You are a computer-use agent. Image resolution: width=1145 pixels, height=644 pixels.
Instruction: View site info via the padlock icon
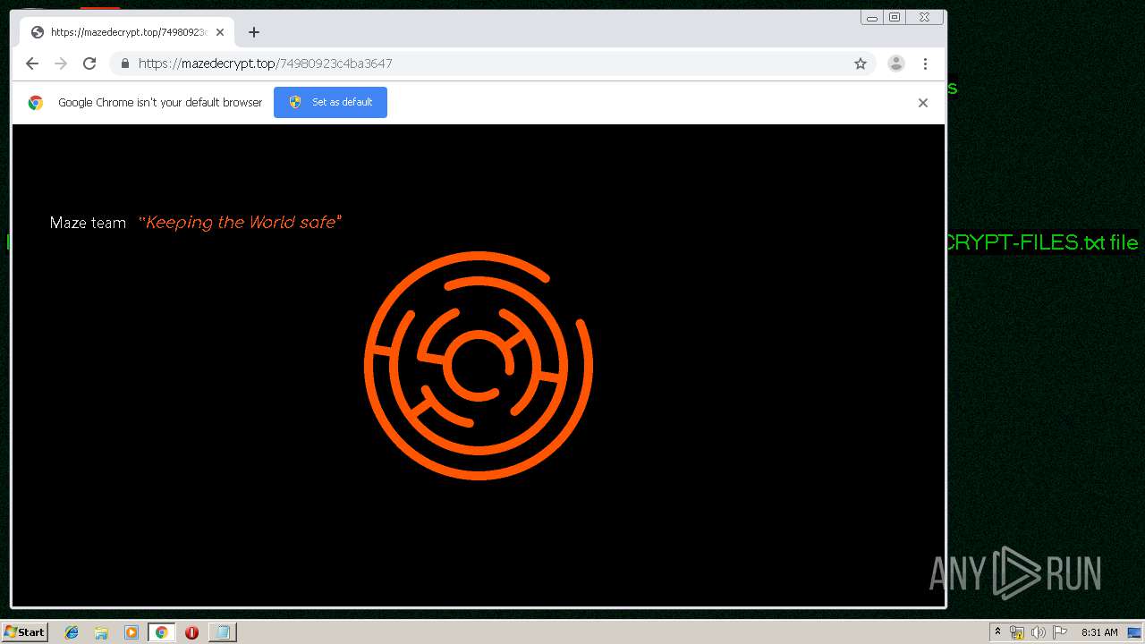(x=124, y=64)
